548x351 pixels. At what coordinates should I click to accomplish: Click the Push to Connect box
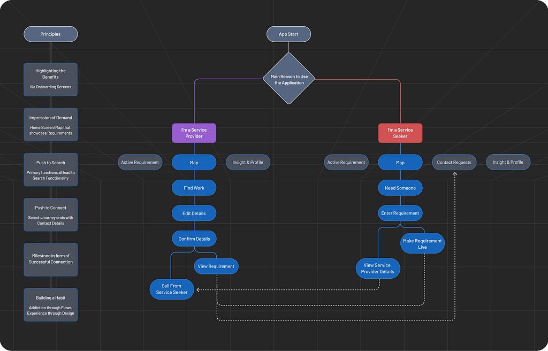[51, 215]
